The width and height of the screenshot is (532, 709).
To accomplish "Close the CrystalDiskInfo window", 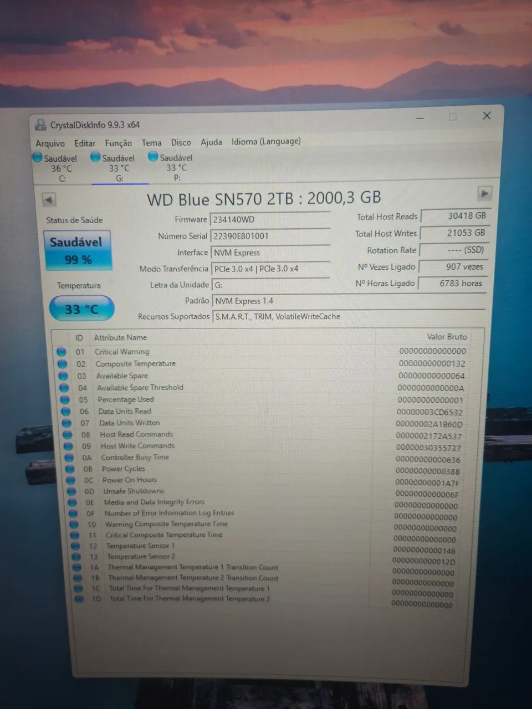I will click(x=487, y=115).
